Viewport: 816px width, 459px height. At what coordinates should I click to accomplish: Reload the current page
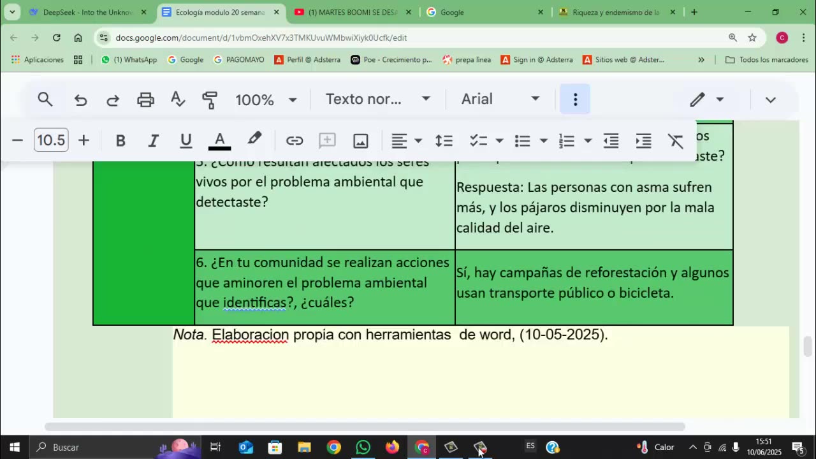[x=57, y=38]
